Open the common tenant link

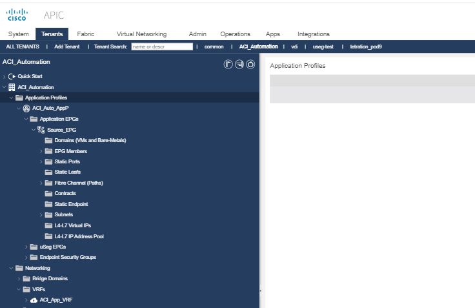[x=214, y=46]
